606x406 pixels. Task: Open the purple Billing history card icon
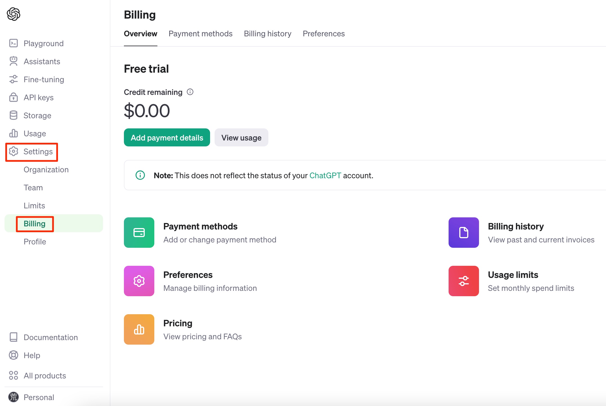pos(464,233)
